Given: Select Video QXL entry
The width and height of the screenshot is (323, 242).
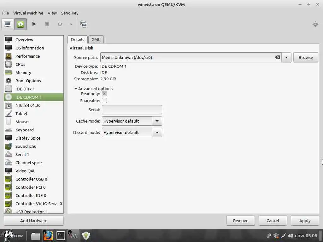Looking at the screenshot, I should [x=33, y=171].
